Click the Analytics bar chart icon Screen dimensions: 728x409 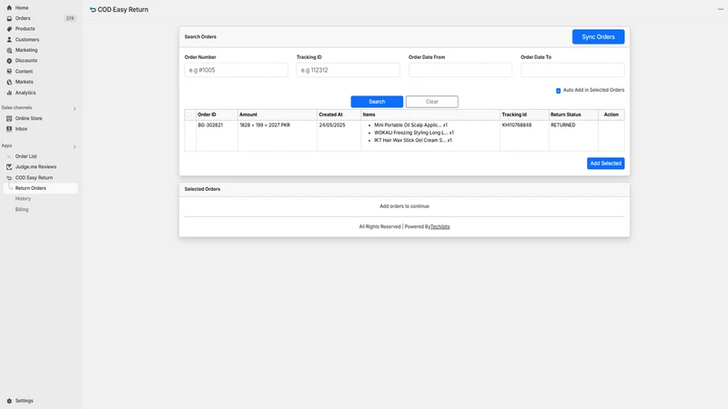pyautogui.click(x=9, y=93)
